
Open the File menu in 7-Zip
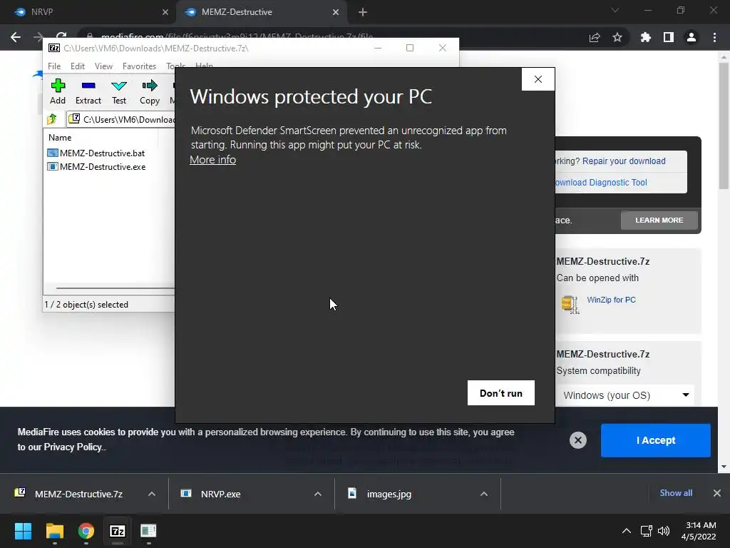[x=54, y=66]
